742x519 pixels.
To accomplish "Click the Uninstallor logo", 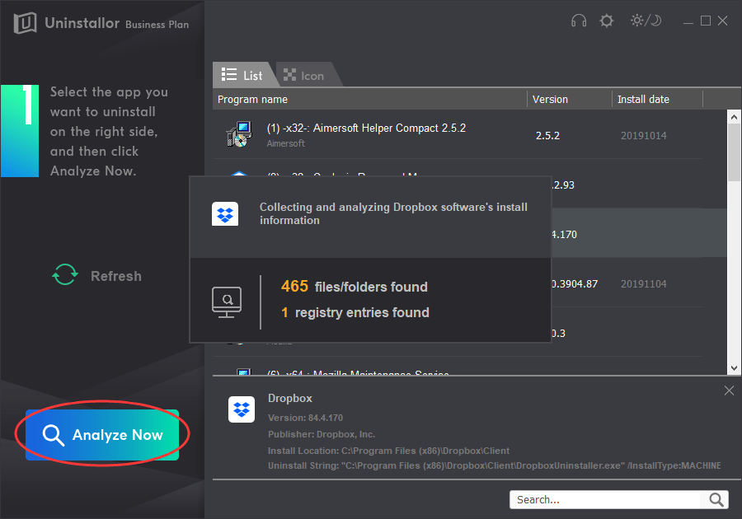I will tap(25, 22).
